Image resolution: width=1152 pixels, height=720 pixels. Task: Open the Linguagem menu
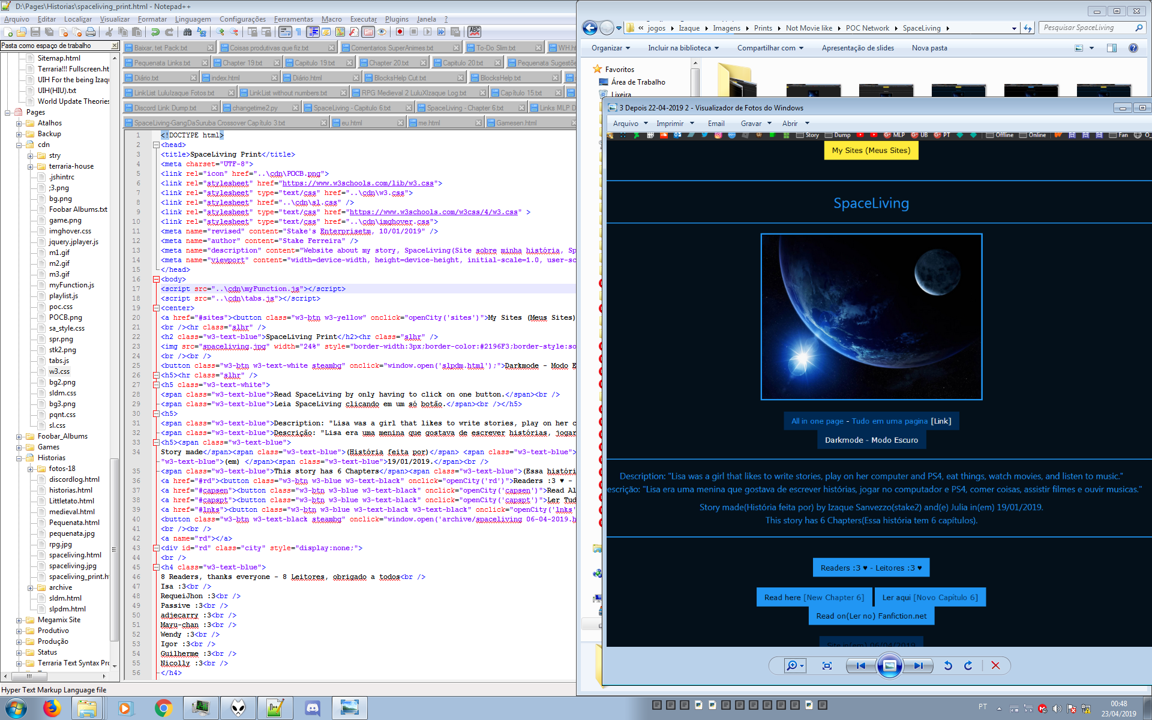point(193,19)
